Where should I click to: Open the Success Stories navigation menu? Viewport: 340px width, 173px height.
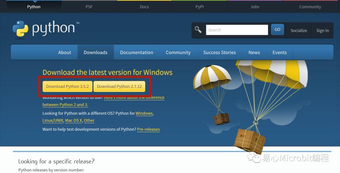[219, 52]
